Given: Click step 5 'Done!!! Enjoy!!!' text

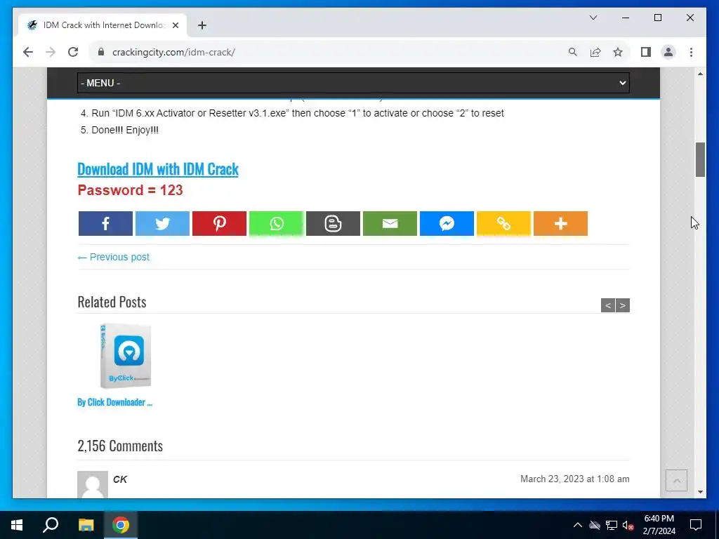Looking at the screenshot, I should coord(125,130).
